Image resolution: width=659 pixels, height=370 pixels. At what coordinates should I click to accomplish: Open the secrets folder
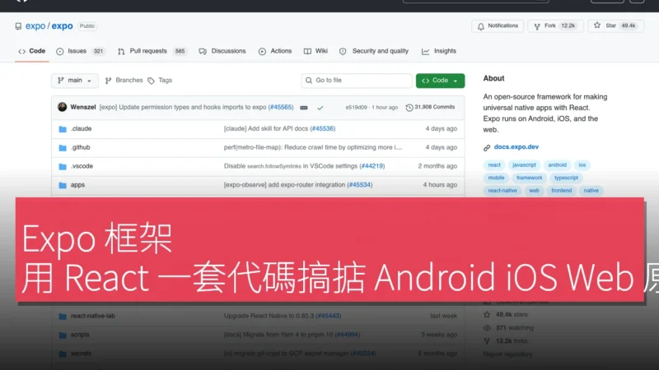[x=81, y=354]
